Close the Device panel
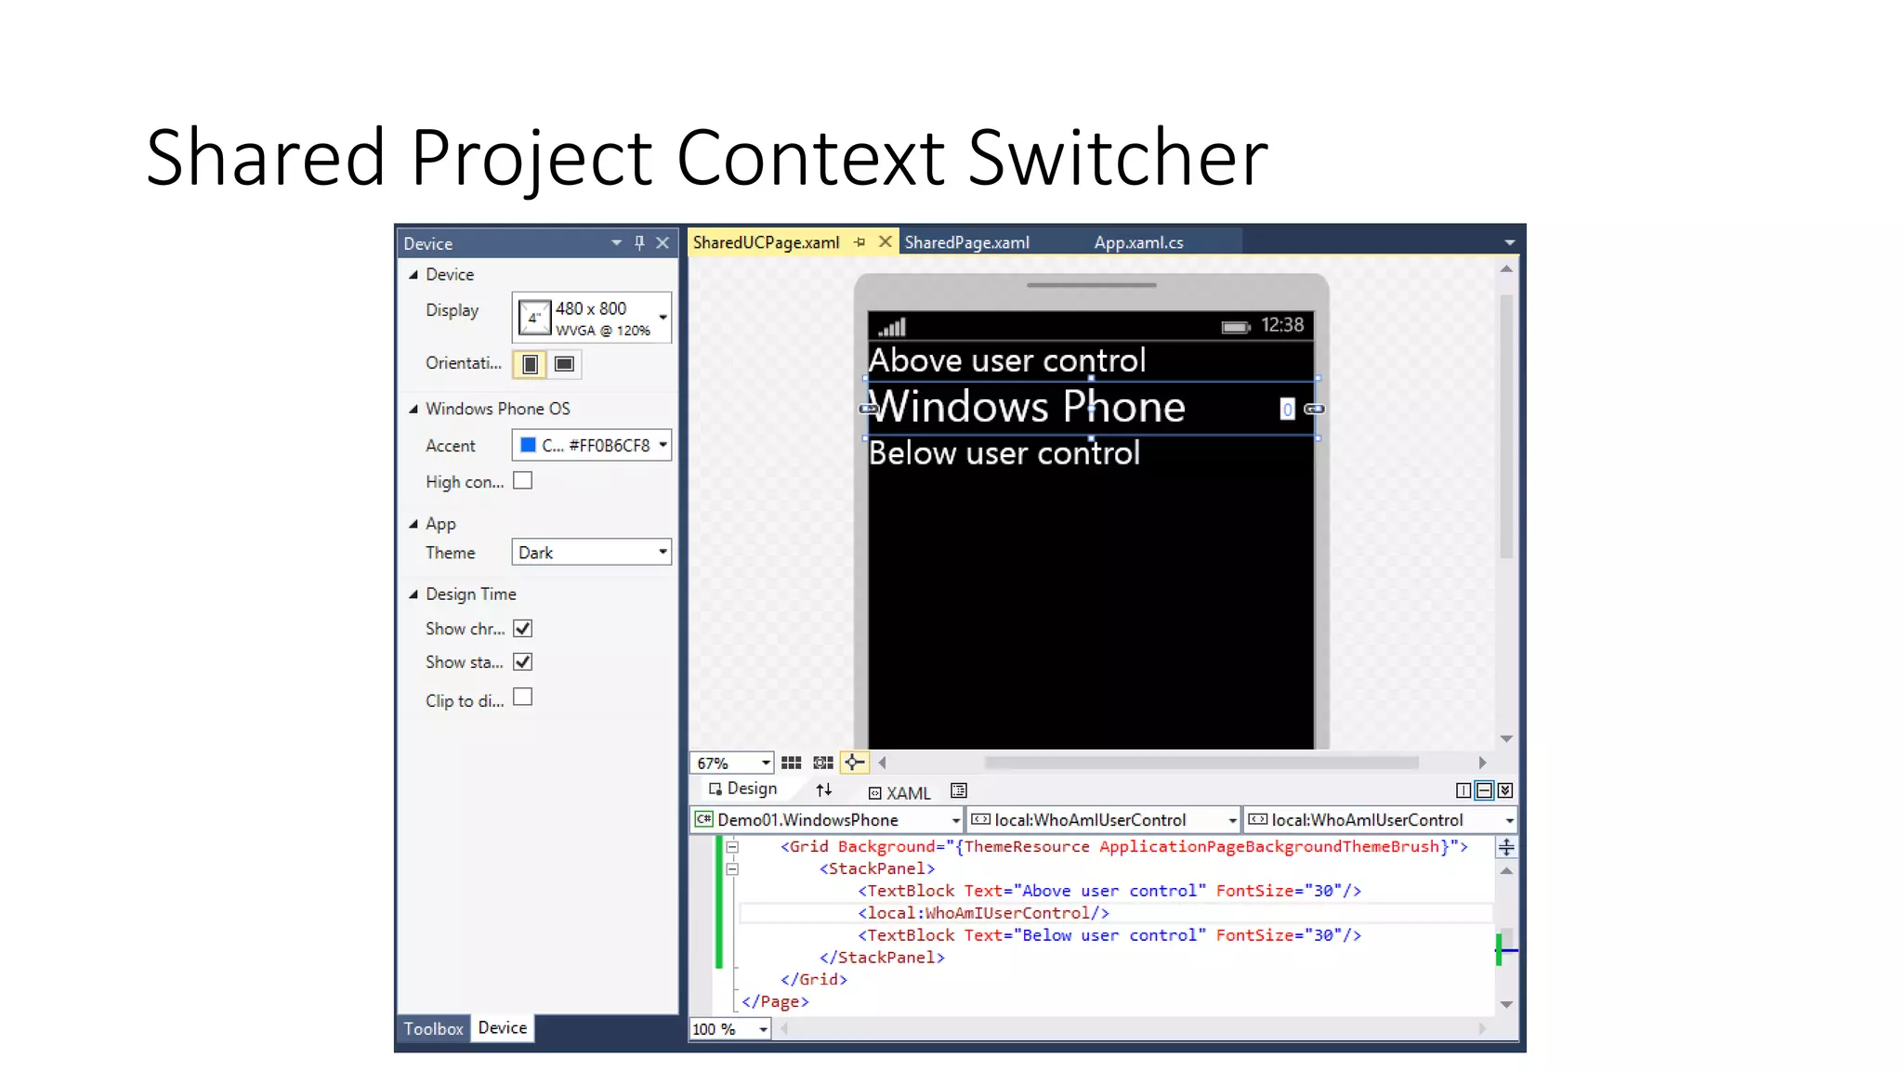The height and width of the screenshot is (1070, 1903). [663, 242]
